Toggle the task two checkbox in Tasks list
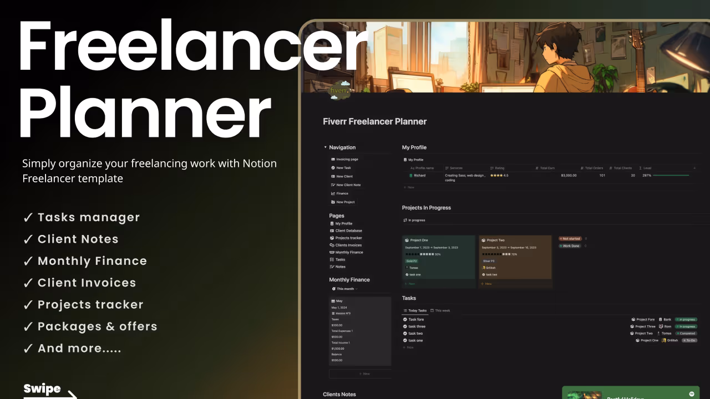This screenshot has width=710, height=399. click(x=405, y=334)
